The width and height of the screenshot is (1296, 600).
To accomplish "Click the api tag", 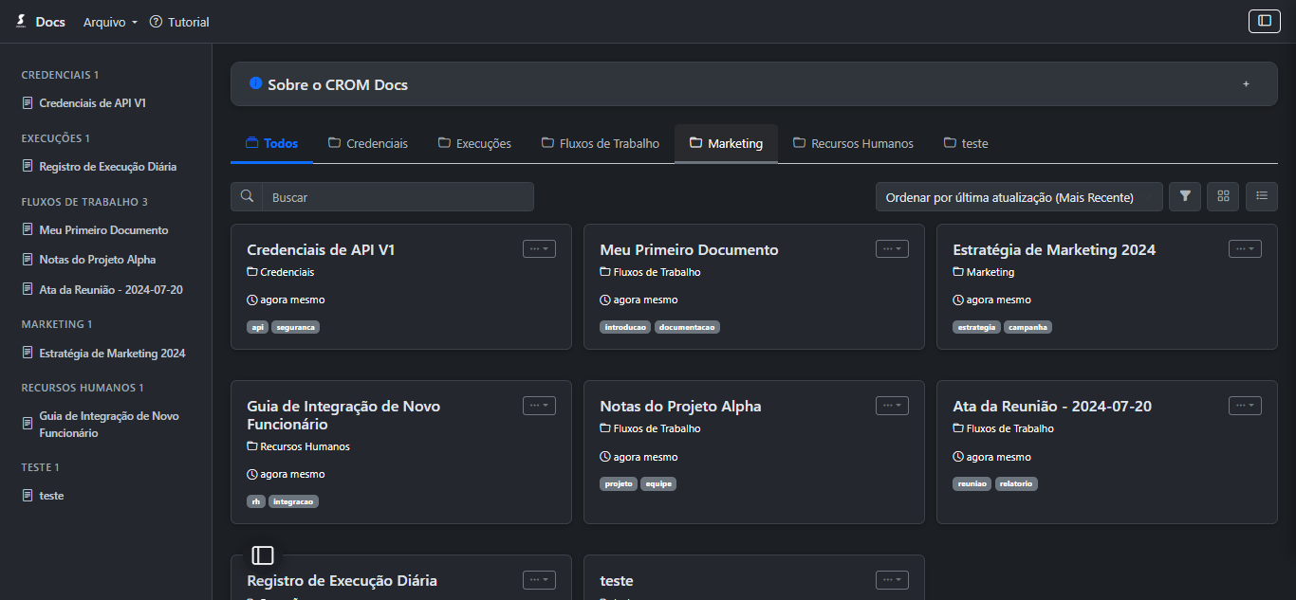I will point(257,327).
